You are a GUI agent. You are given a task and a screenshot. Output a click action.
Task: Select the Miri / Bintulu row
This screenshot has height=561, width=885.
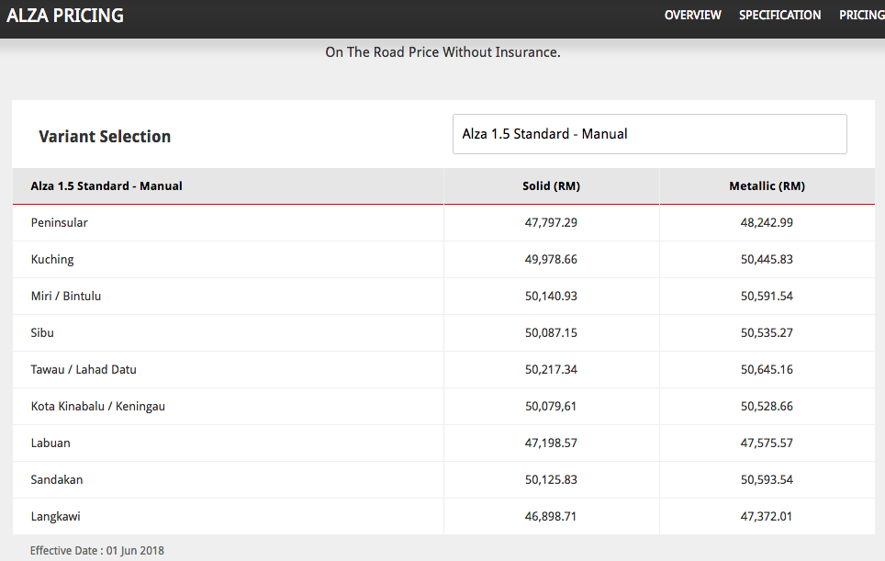66,297
